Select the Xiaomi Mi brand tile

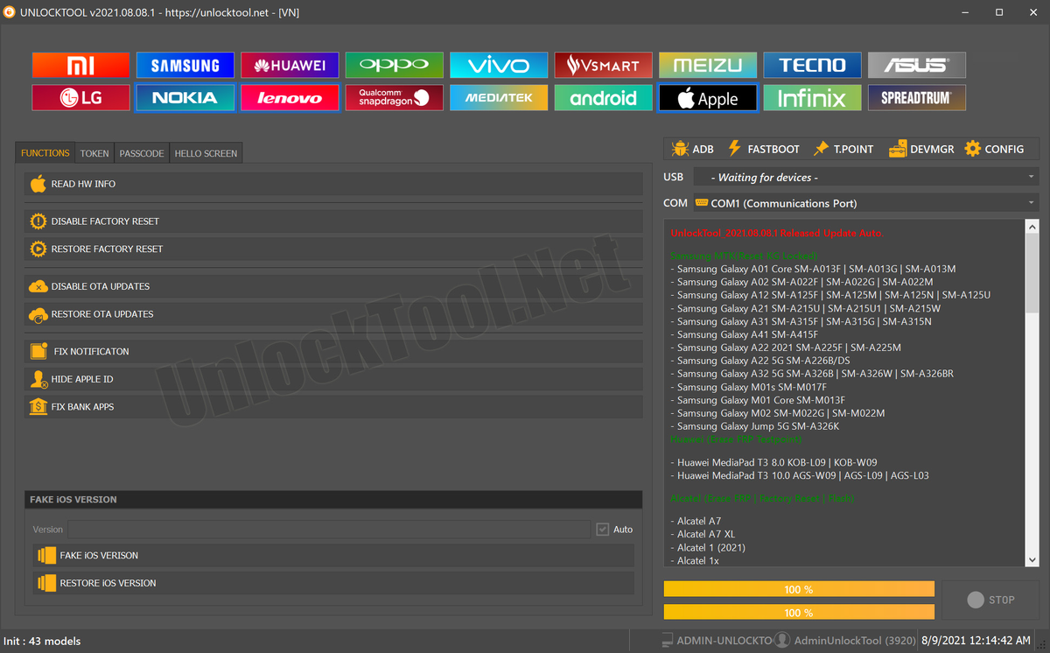coord(80,65)
